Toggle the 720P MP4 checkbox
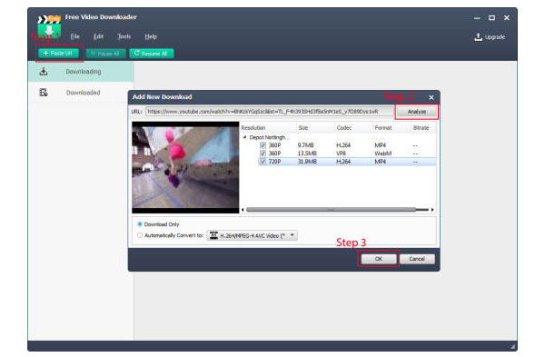Viewport: 545px width, 357px height. pyautogui.click(x=263, y=162)
